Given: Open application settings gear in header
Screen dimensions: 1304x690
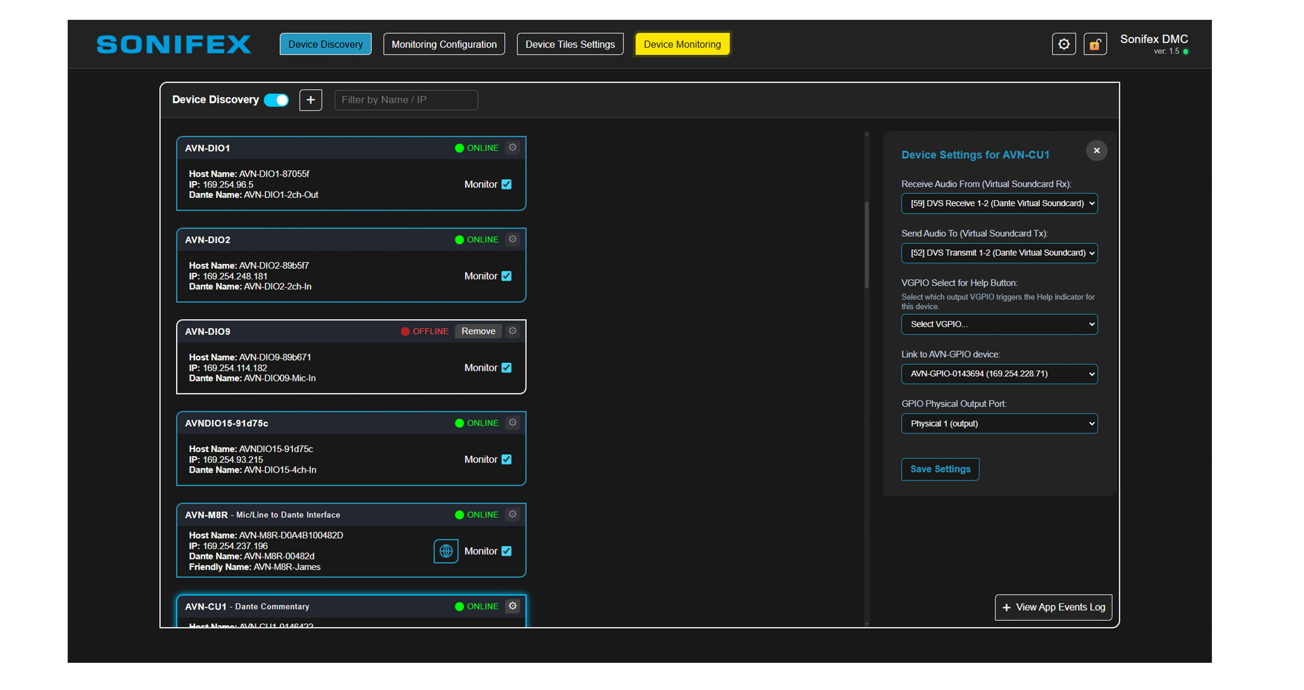Looking at the screenshot, I should point(1064,44).
